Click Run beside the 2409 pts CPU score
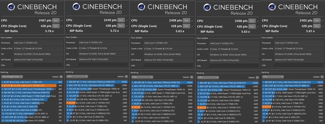The height and width of the screenshot is (124, 325). pyautogui.click(x=186, y=20)
